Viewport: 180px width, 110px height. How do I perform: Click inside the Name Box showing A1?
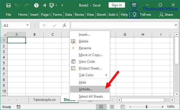14,25
